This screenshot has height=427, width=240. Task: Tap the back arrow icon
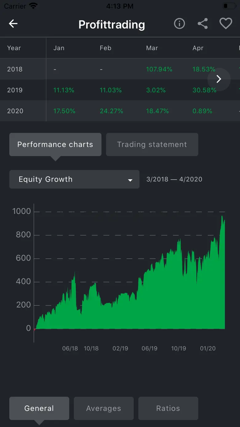click(13, 24)
